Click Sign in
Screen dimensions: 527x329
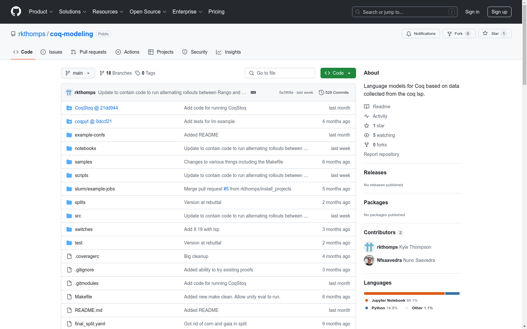(x=472, y=12)
